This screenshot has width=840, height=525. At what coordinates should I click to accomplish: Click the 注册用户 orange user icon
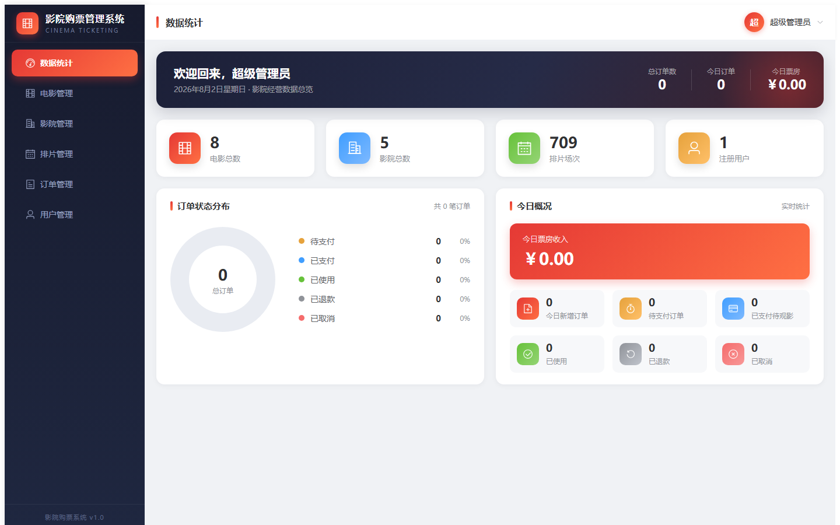click(x=694, y=148)
